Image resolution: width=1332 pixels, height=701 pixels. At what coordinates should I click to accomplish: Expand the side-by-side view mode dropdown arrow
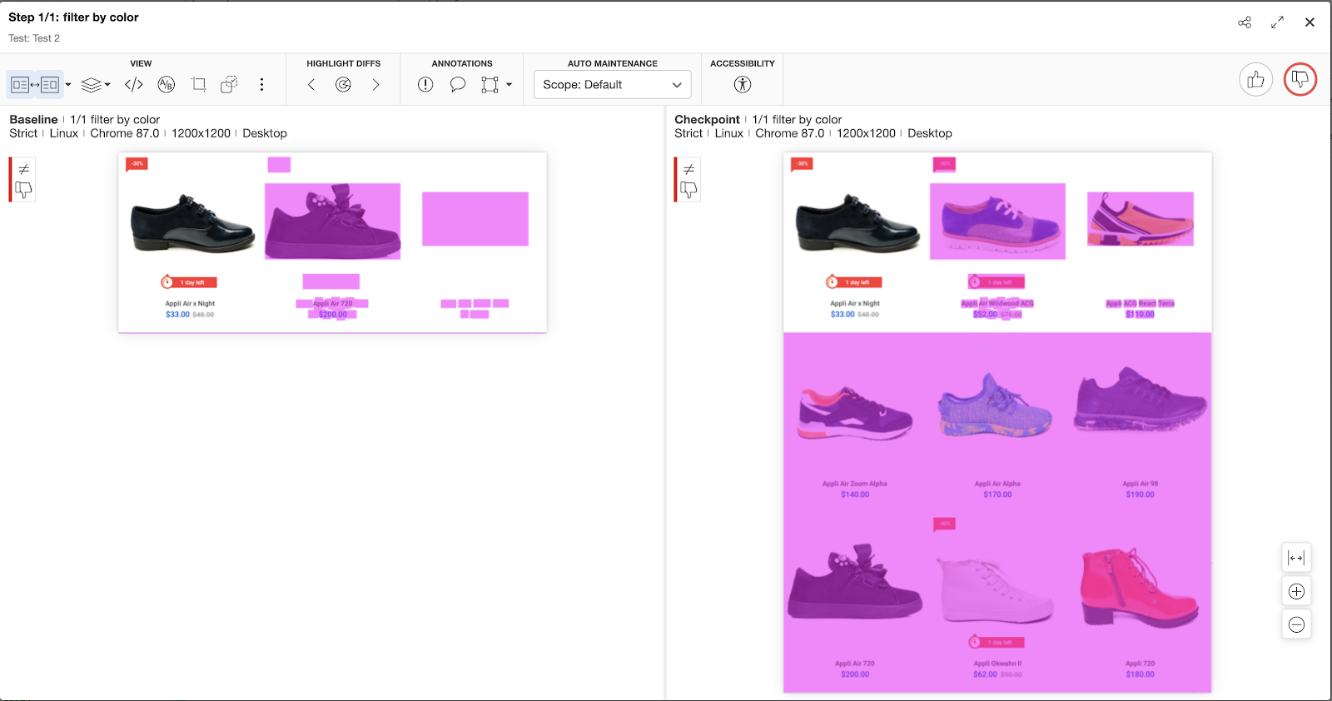68,84
